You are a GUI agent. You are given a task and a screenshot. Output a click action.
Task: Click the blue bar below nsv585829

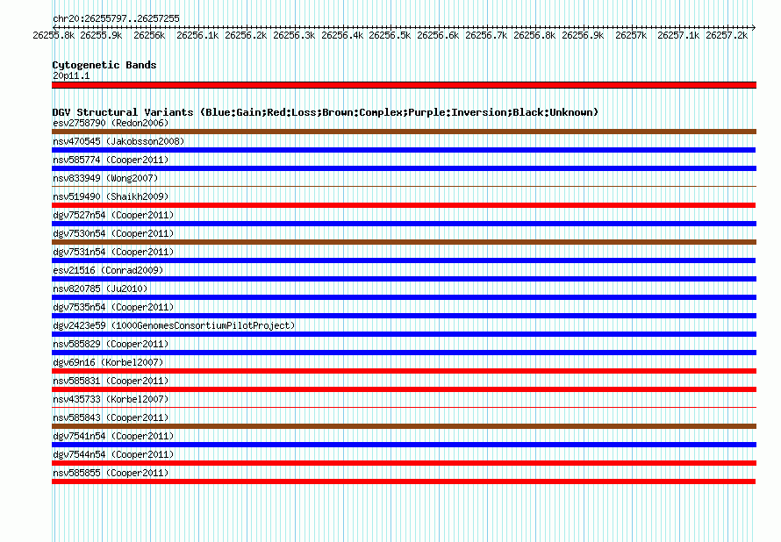click(x=404, y=353)
